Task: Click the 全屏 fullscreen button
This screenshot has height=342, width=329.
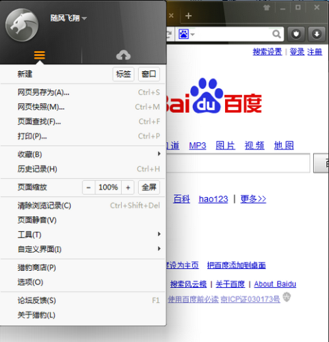Action: [x=149, y=187]
